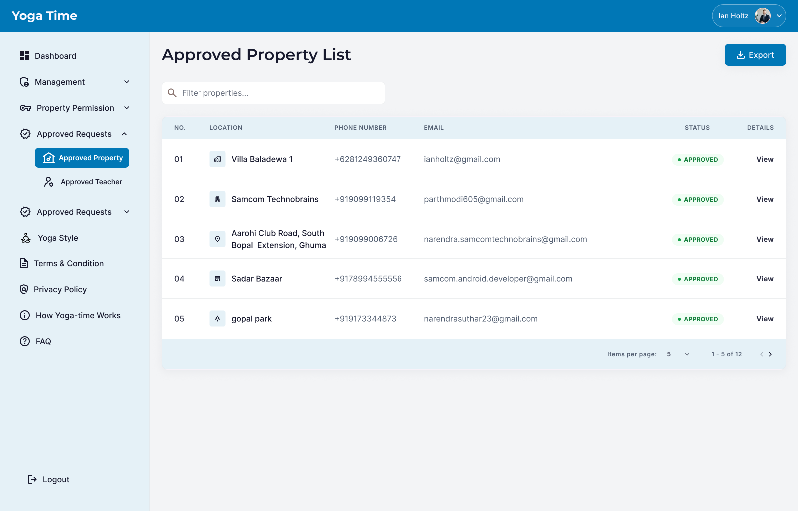The height and width of the screenshot is (511, 798).
Task: Expand the Property Permission chevron
Action: tap(127, 108)
